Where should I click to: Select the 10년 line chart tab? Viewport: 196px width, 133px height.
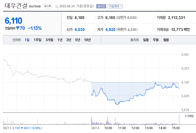[x=87, y=40]
